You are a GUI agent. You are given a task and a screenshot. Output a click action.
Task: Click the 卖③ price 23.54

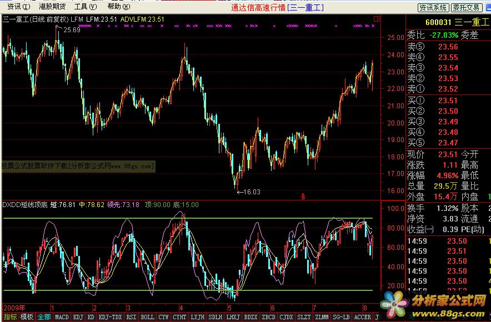pos(448,68)
